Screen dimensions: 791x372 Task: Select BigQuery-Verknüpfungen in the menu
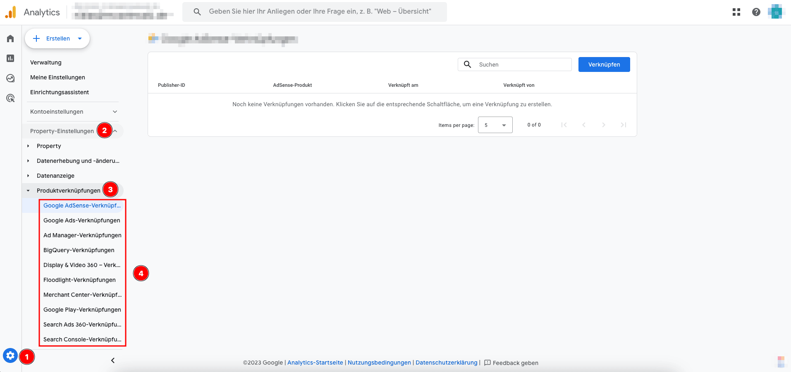pos(79,250)
